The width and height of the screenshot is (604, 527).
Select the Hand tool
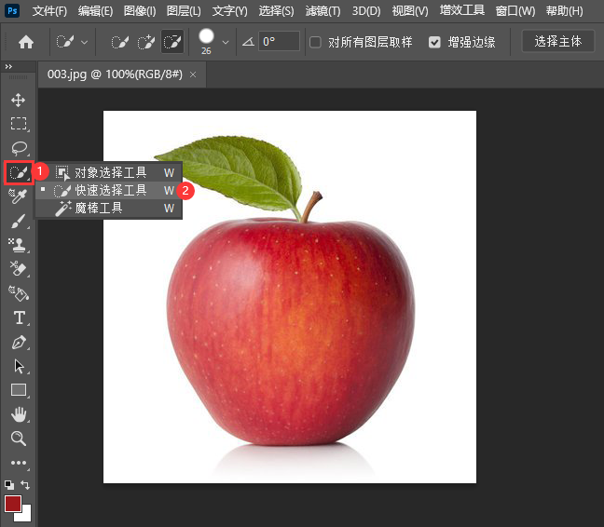click(x=18, y=414)
